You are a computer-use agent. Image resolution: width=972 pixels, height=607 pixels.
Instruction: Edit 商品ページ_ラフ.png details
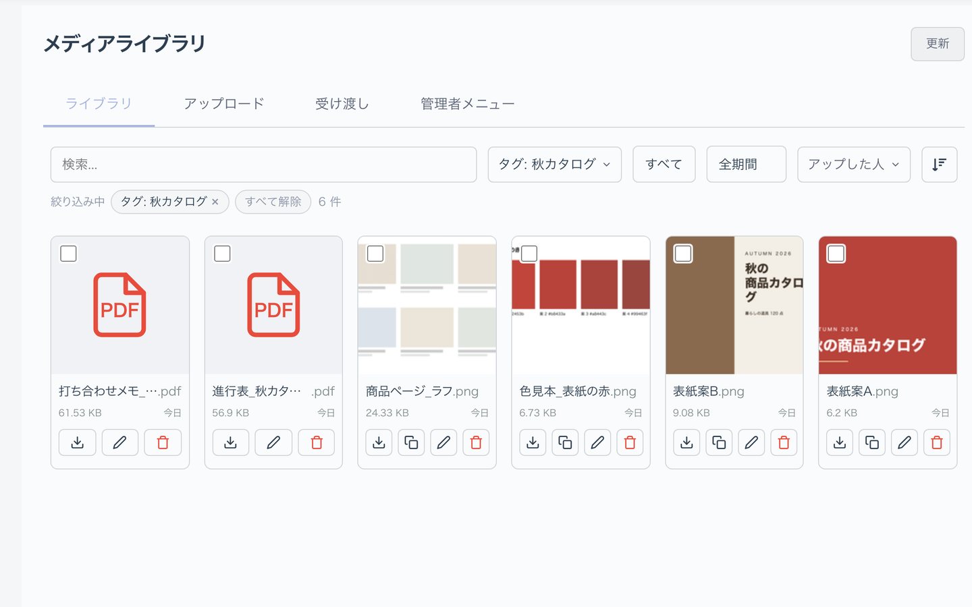tap(443, 442)
